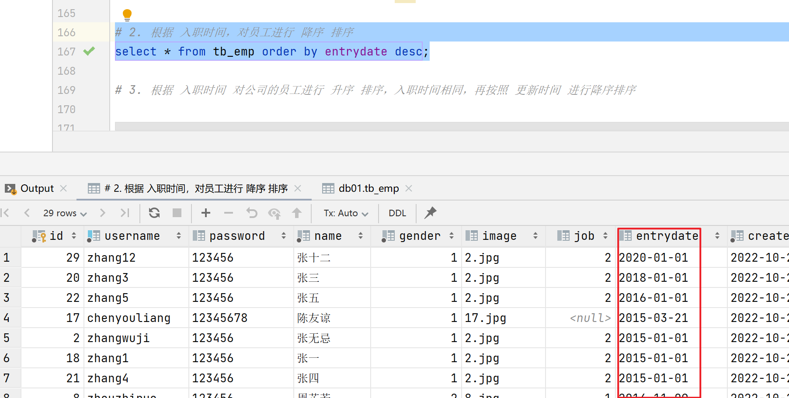Select the id cell with value 17

click(52, 318)
